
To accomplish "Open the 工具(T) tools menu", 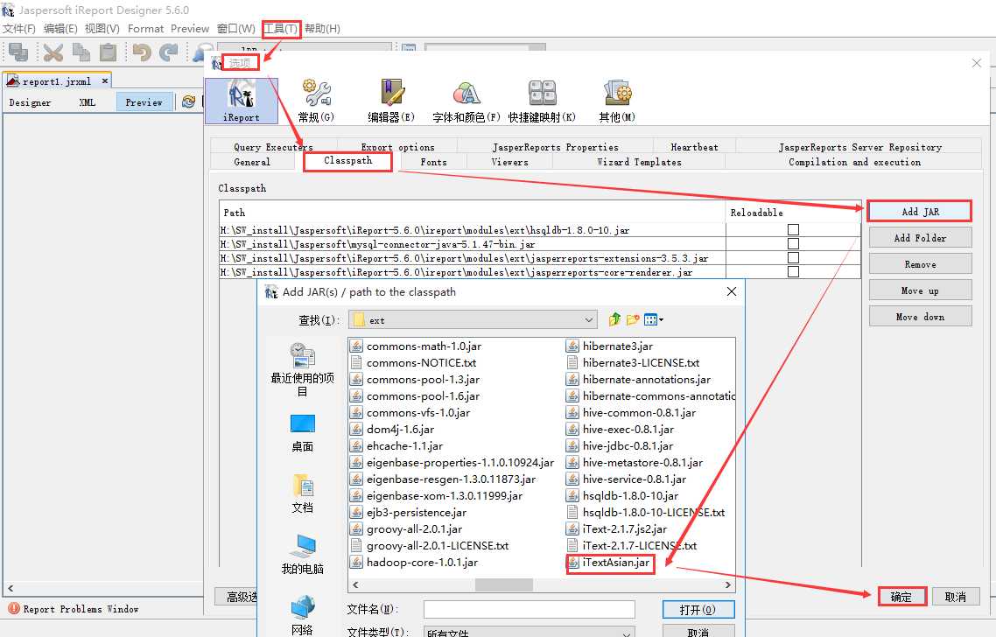I will point(281,29).
